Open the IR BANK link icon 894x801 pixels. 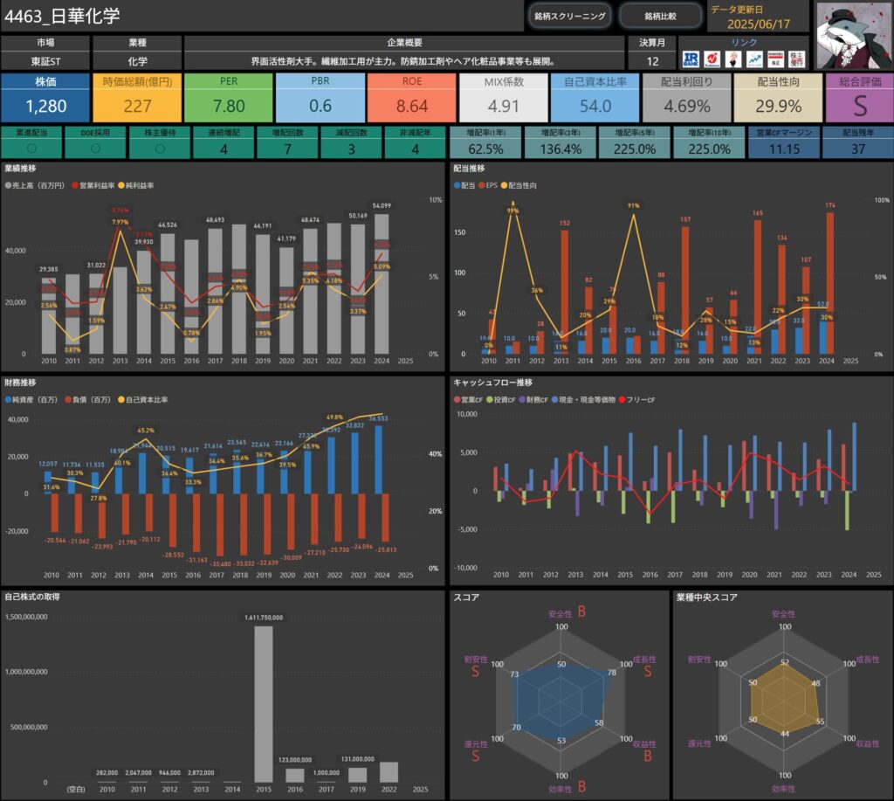[x=691, y=59]
